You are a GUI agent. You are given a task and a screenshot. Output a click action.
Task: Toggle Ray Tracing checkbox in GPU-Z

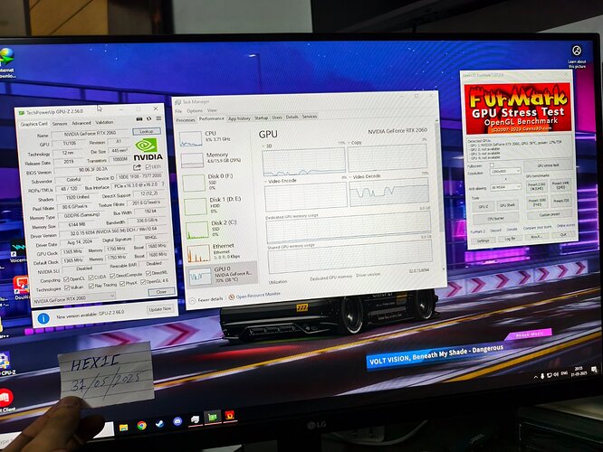[x=91, y=286]
